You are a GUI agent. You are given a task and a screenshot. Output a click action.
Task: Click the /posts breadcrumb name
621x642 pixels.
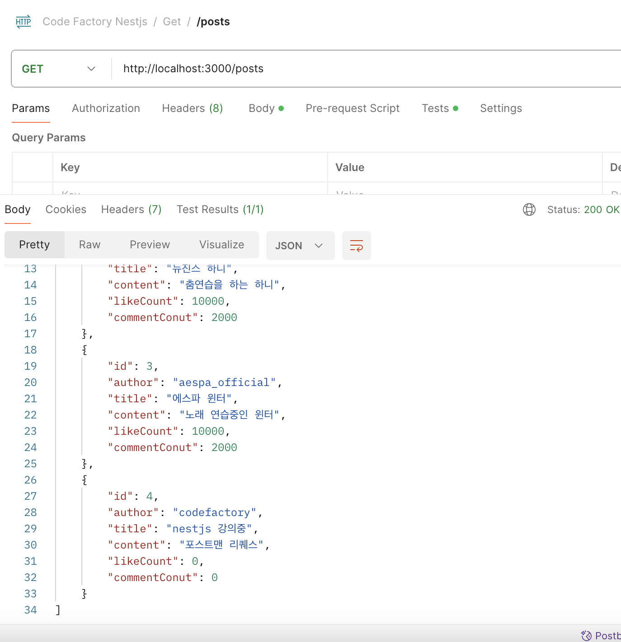[213, 22]
